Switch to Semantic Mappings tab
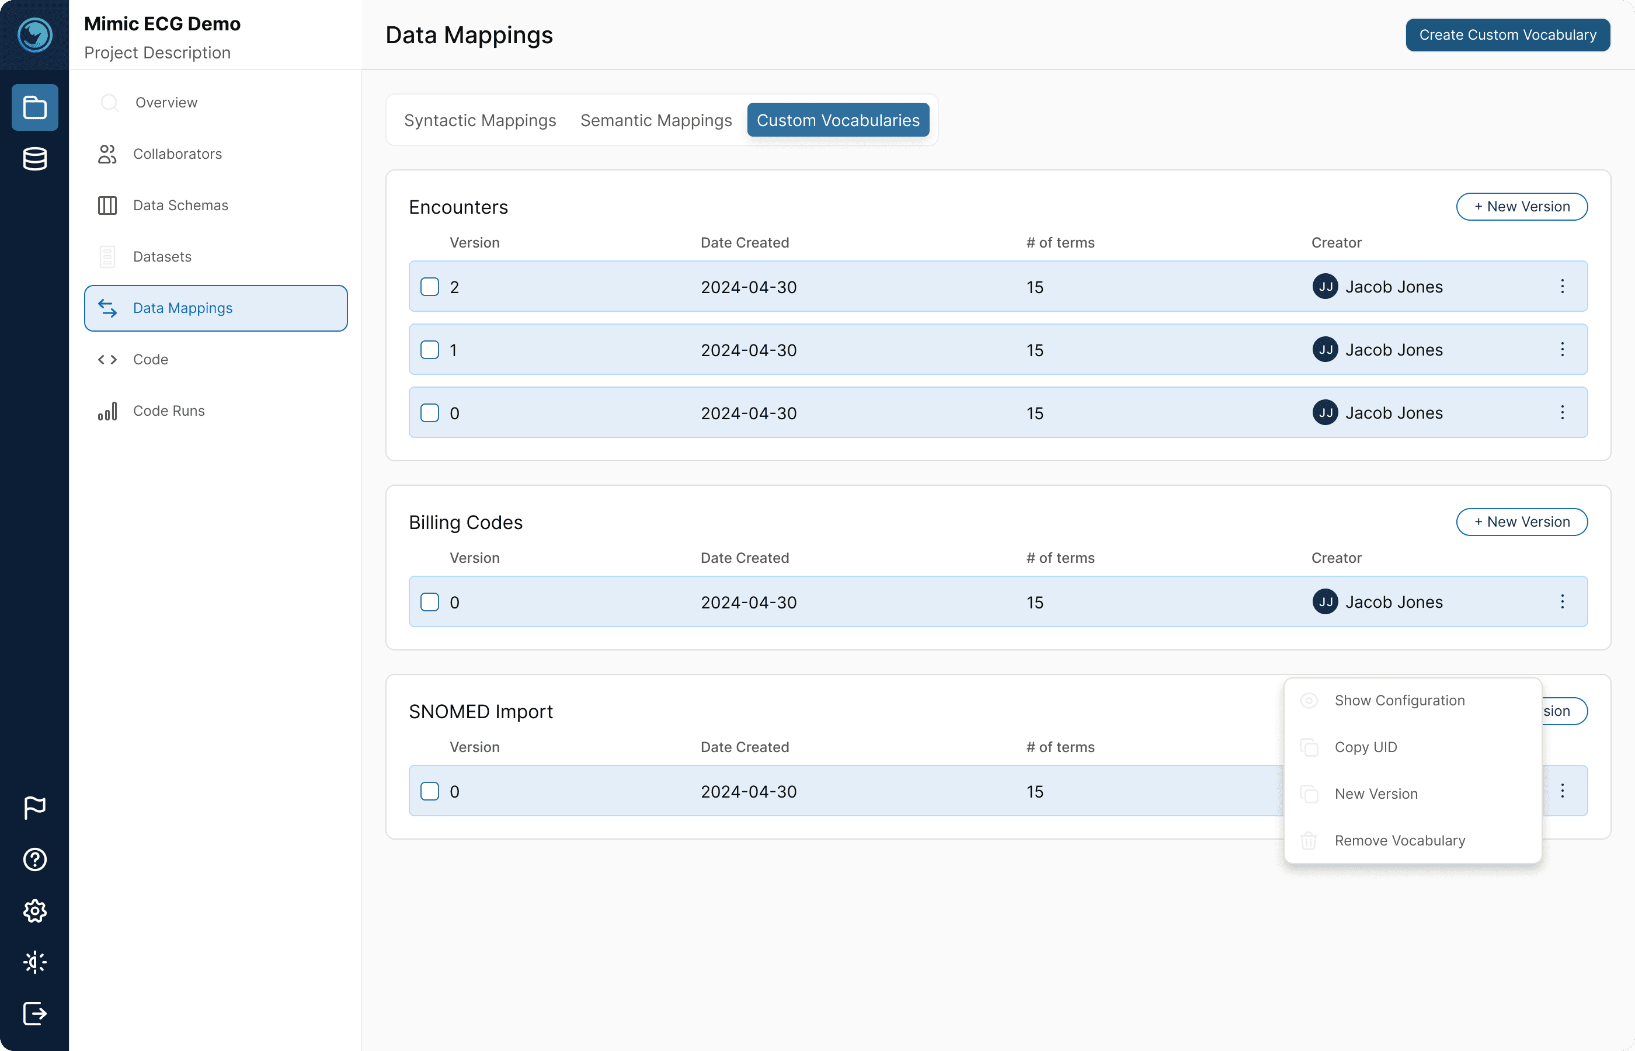This screenshot has height=1051, width=1635. point(656,120)
